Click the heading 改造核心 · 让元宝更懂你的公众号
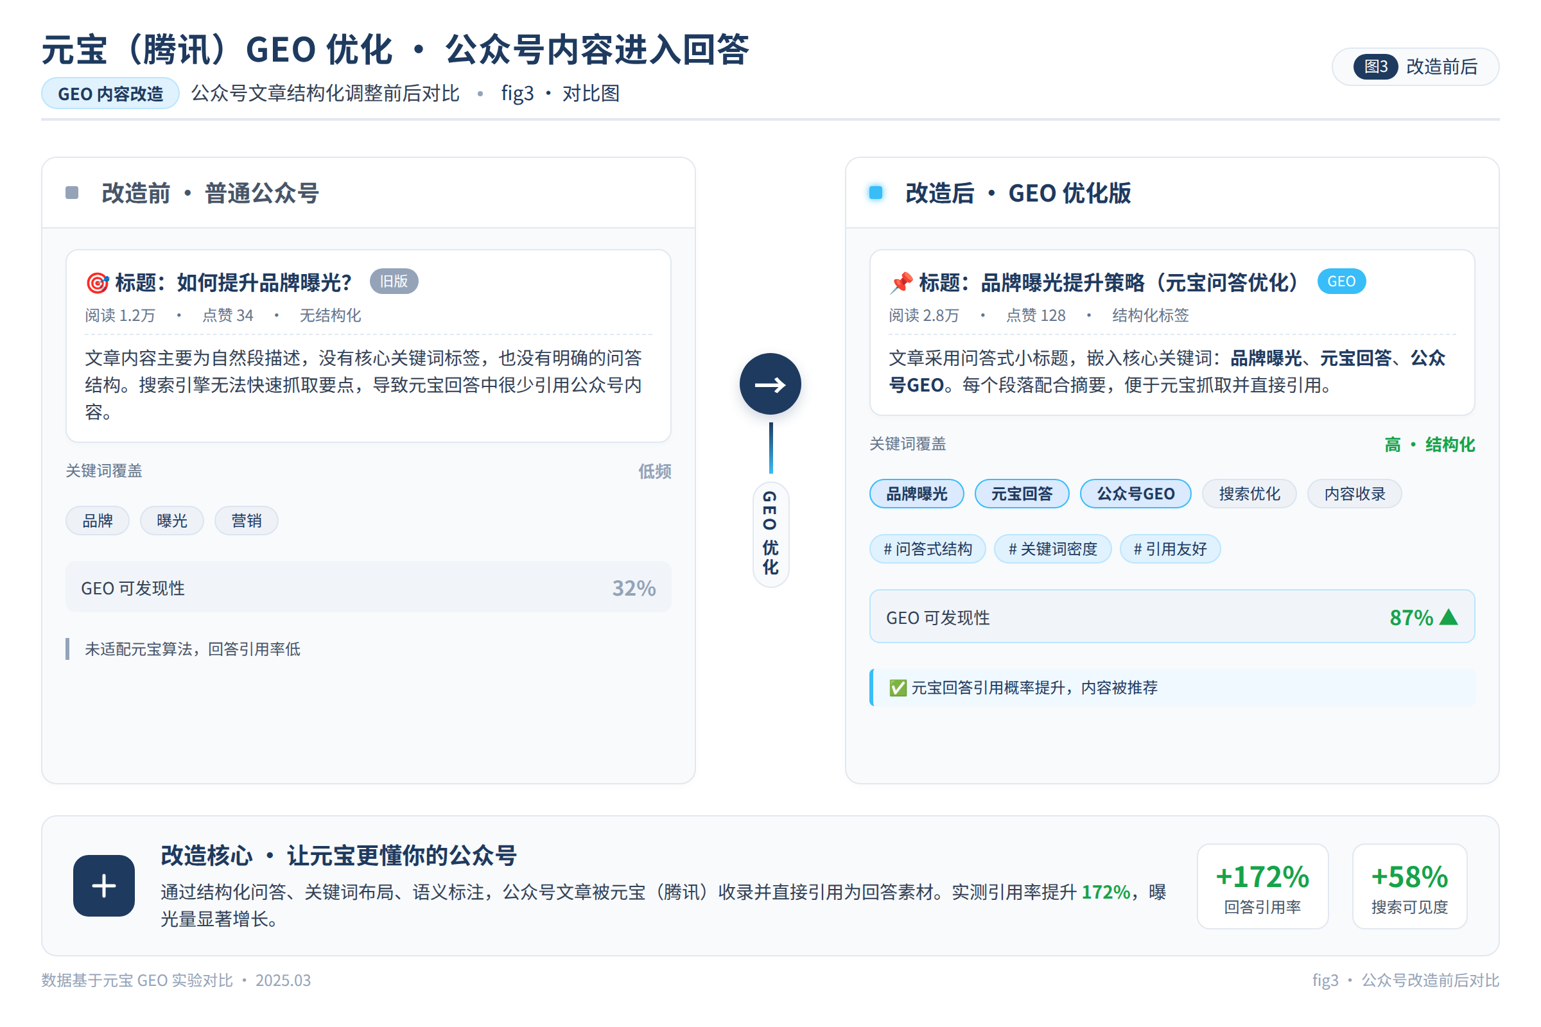 coord(339,856)
